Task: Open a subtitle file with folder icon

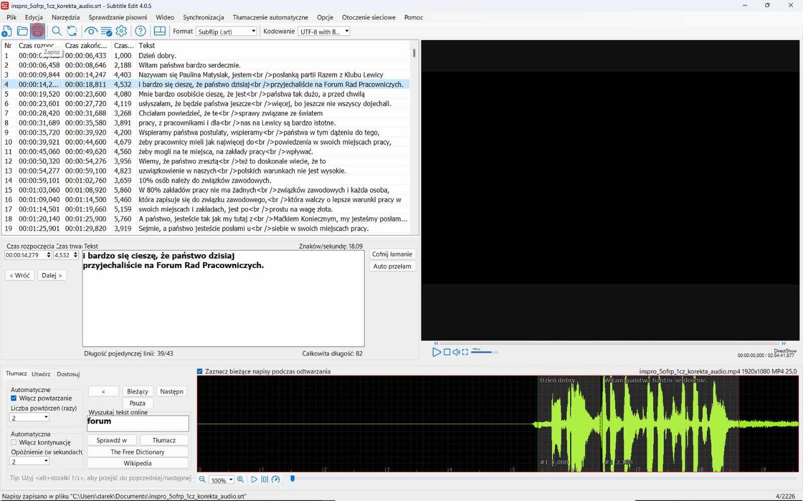Action: tap(22, 31)
